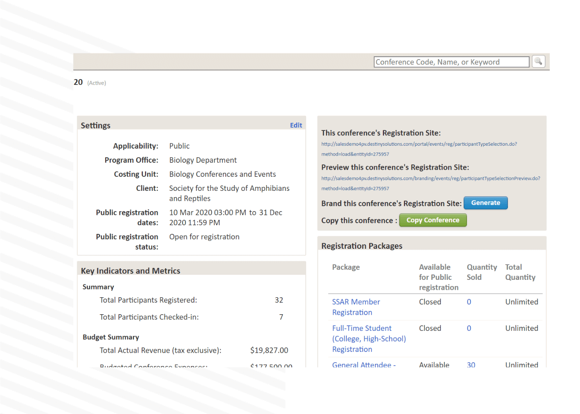
Task: Click Total Actual Revenue amount
Action: pyautogui.click(x=269, y=350)
